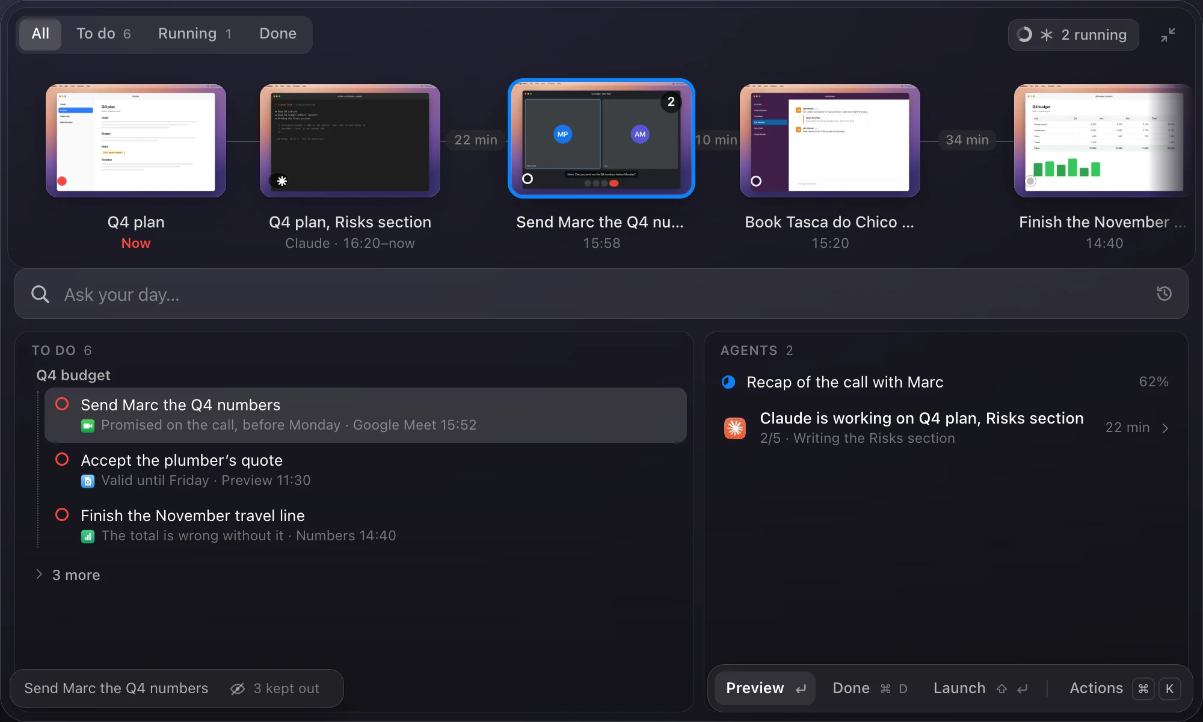Click the spinner icon in the 2 running pill
The height and width of the screenshot is (722, 1203).
(x=1024, y=35)
